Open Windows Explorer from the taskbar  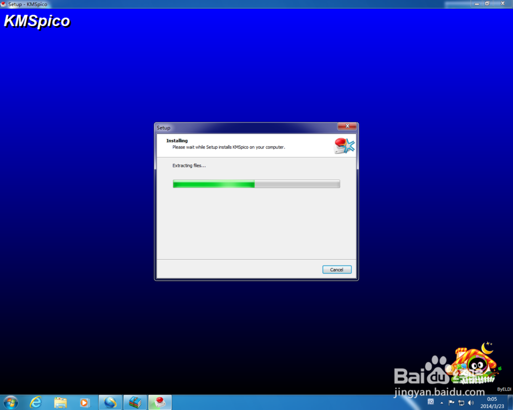[x=60, y=403]
